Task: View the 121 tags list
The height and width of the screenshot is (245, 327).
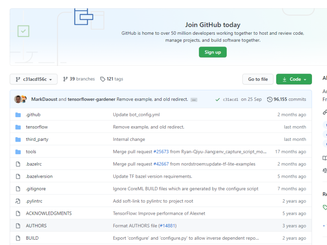Action: pos(112,79)
